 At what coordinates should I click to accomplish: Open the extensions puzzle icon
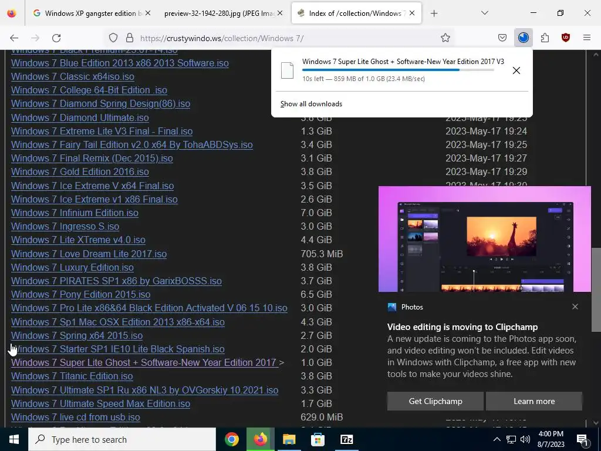click(545, 38)
